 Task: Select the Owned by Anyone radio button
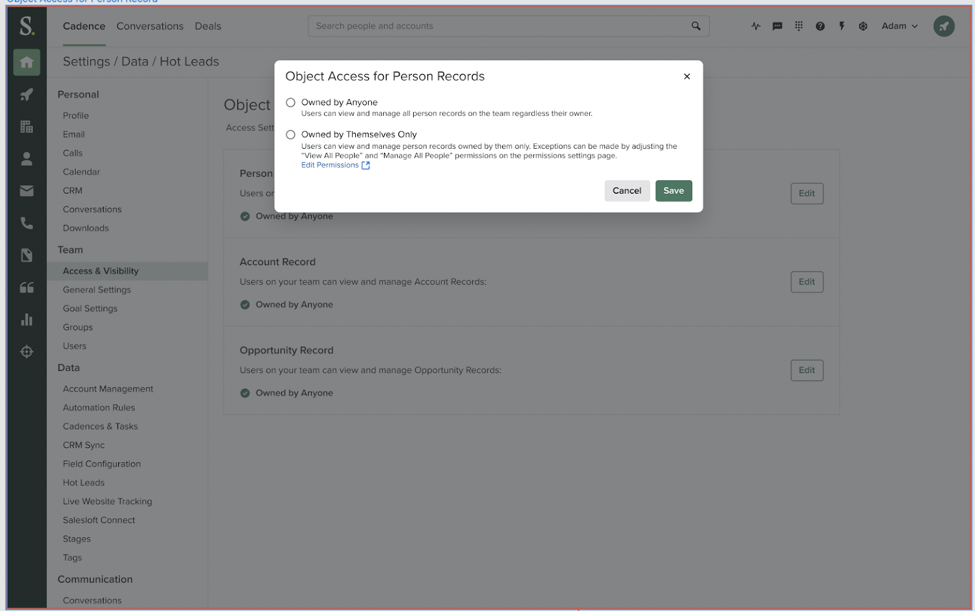(291, 102)
